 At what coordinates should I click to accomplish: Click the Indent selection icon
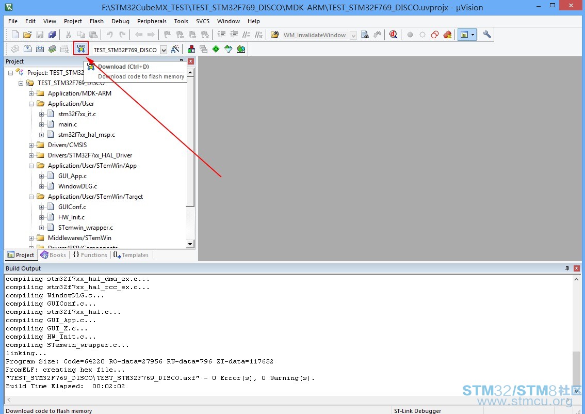(x=222, y=35)
